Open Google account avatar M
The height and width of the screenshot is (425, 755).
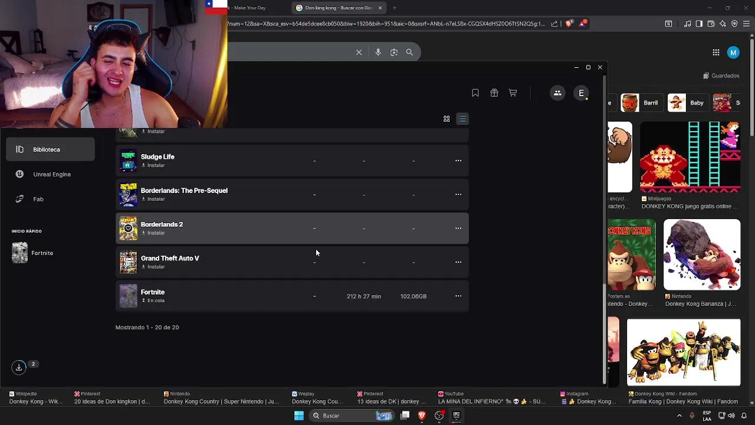(733, 53)
